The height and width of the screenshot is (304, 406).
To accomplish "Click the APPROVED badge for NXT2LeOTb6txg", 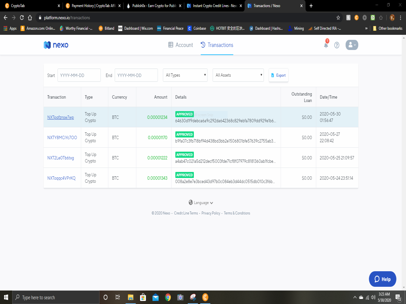I will click(184, 155).
